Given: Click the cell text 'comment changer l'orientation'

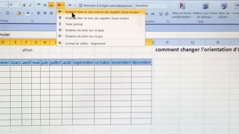Looking at the screenshot, I should (193, 50).
